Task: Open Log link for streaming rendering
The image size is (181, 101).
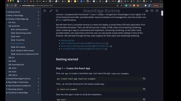Action: (110, 46)
